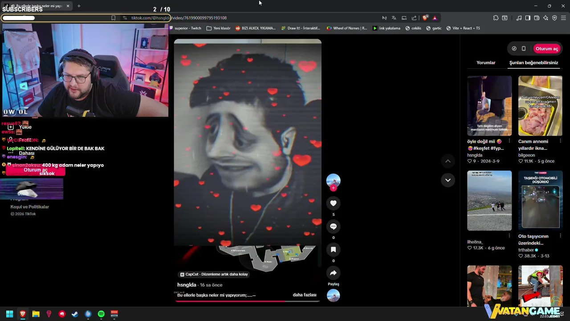Click the translate page icon

394,18
